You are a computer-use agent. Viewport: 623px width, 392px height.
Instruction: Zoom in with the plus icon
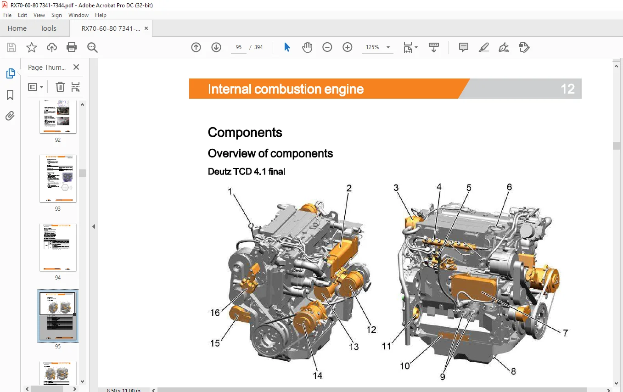coord(348,47)
